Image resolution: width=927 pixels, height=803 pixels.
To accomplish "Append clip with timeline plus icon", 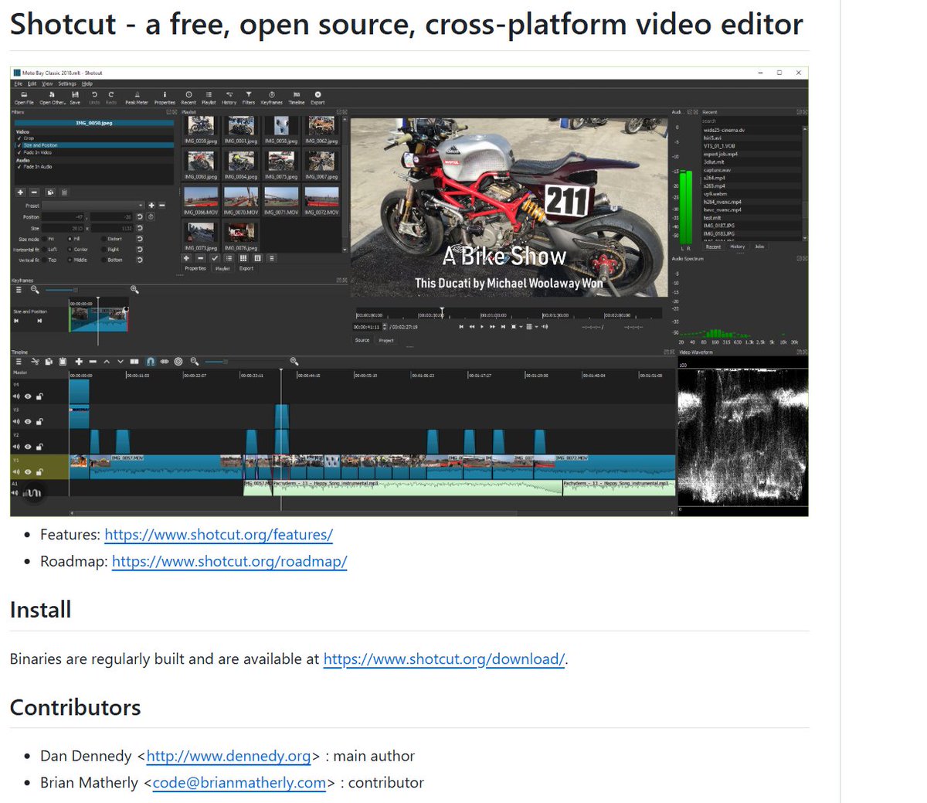I will [x=79, y=361].
